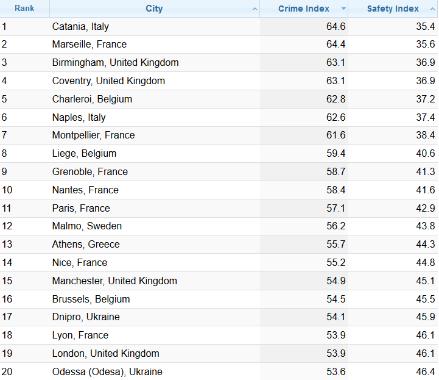Select the Malmo, Sweden row

point(86,226)
